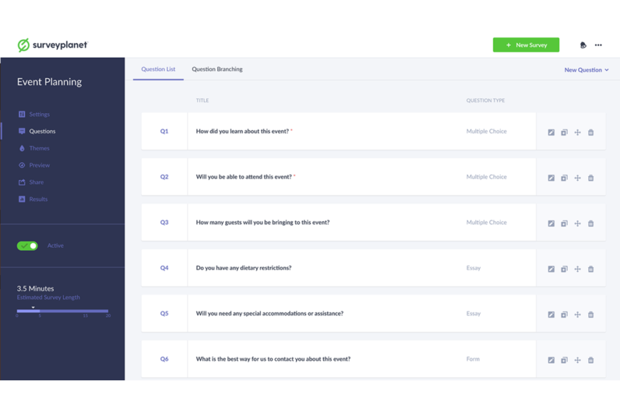Open Settings from the sidebar
The image size is (620, 413).
pyautogui.click(x=39, y=114)
